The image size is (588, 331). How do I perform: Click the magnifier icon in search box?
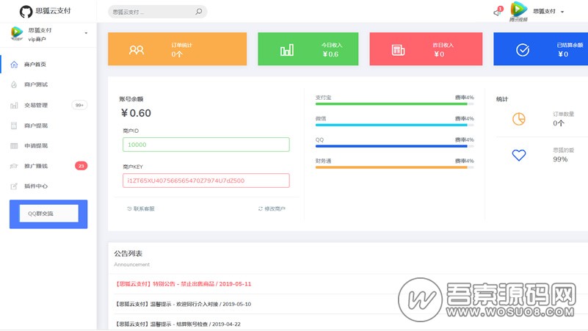tap(198, 12)
